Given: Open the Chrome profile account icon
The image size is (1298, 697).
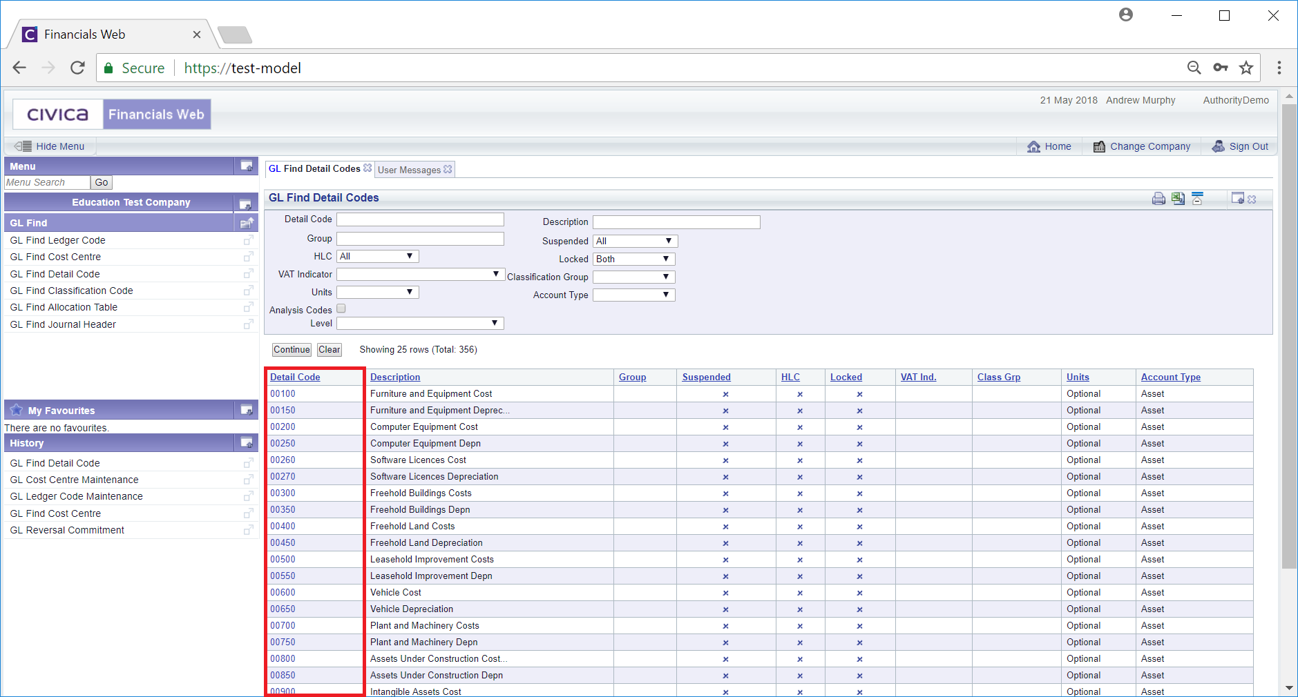Looking at the screenshot, I should tap(1126, 14).
